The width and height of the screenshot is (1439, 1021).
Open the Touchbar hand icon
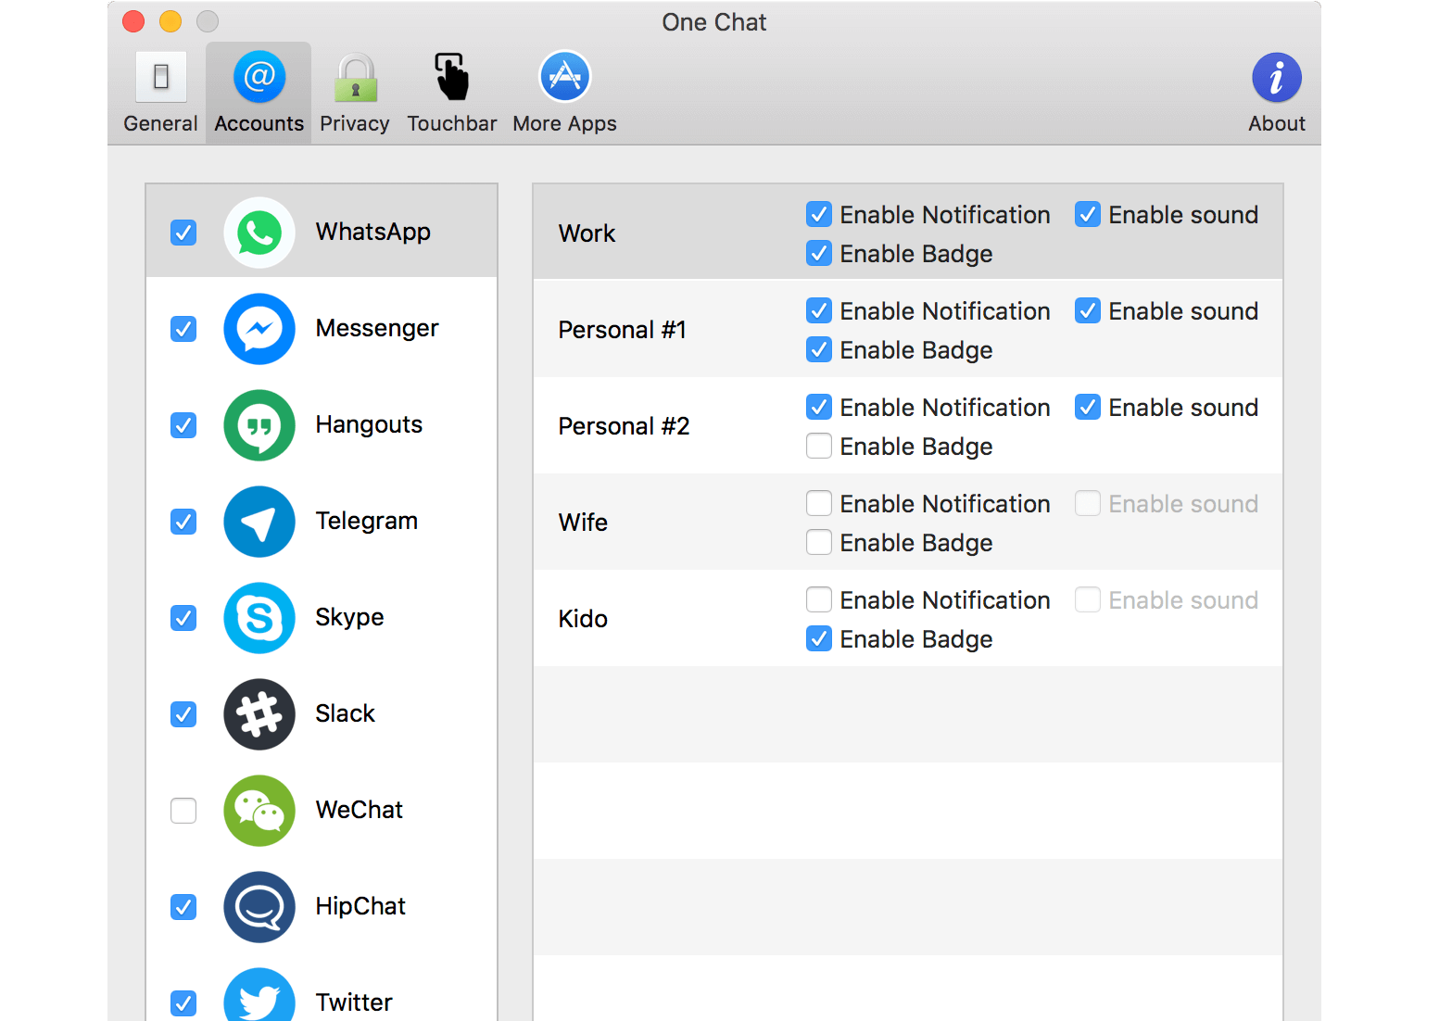pyautogui.click(x=452, y=76)
